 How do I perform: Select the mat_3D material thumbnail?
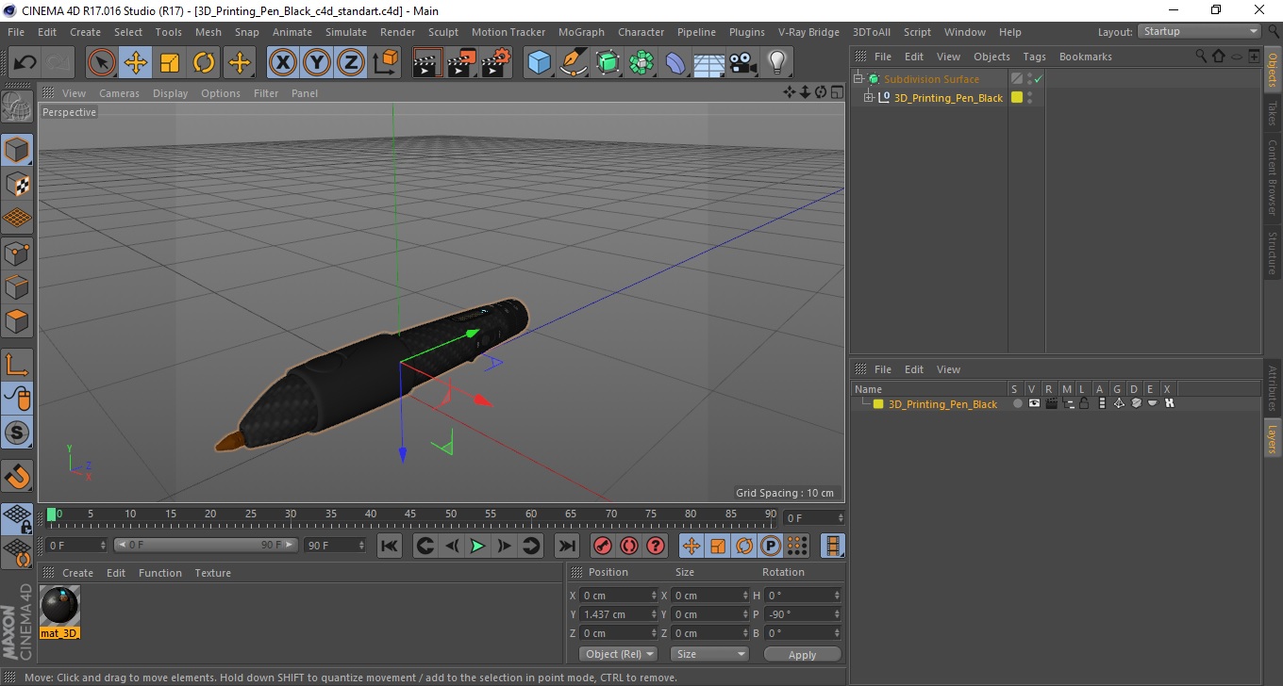point(60,605)
